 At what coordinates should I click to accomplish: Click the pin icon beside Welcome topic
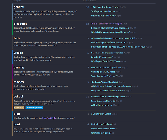click(92, 7)
